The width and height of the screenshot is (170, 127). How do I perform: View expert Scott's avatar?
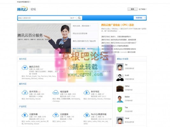click(120, 77)
